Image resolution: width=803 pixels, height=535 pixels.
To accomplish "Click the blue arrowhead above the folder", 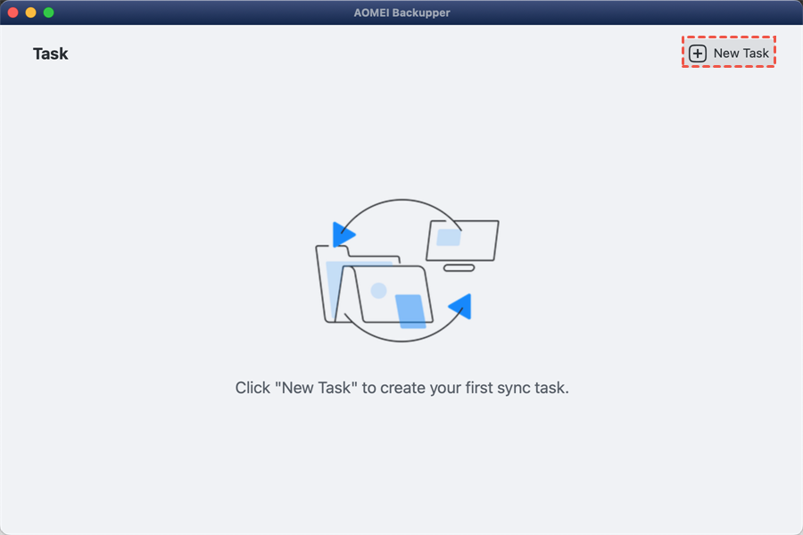I will tap(344, 235).
